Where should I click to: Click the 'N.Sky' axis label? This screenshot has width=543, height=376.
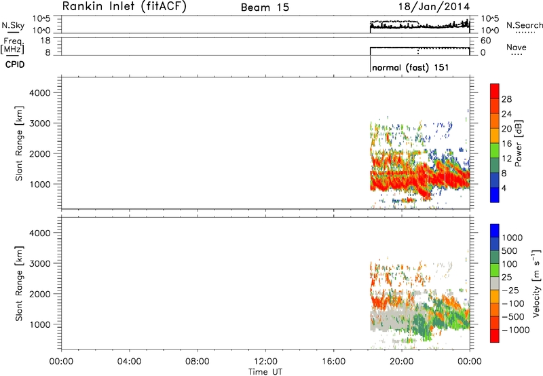tap(13, 25)
